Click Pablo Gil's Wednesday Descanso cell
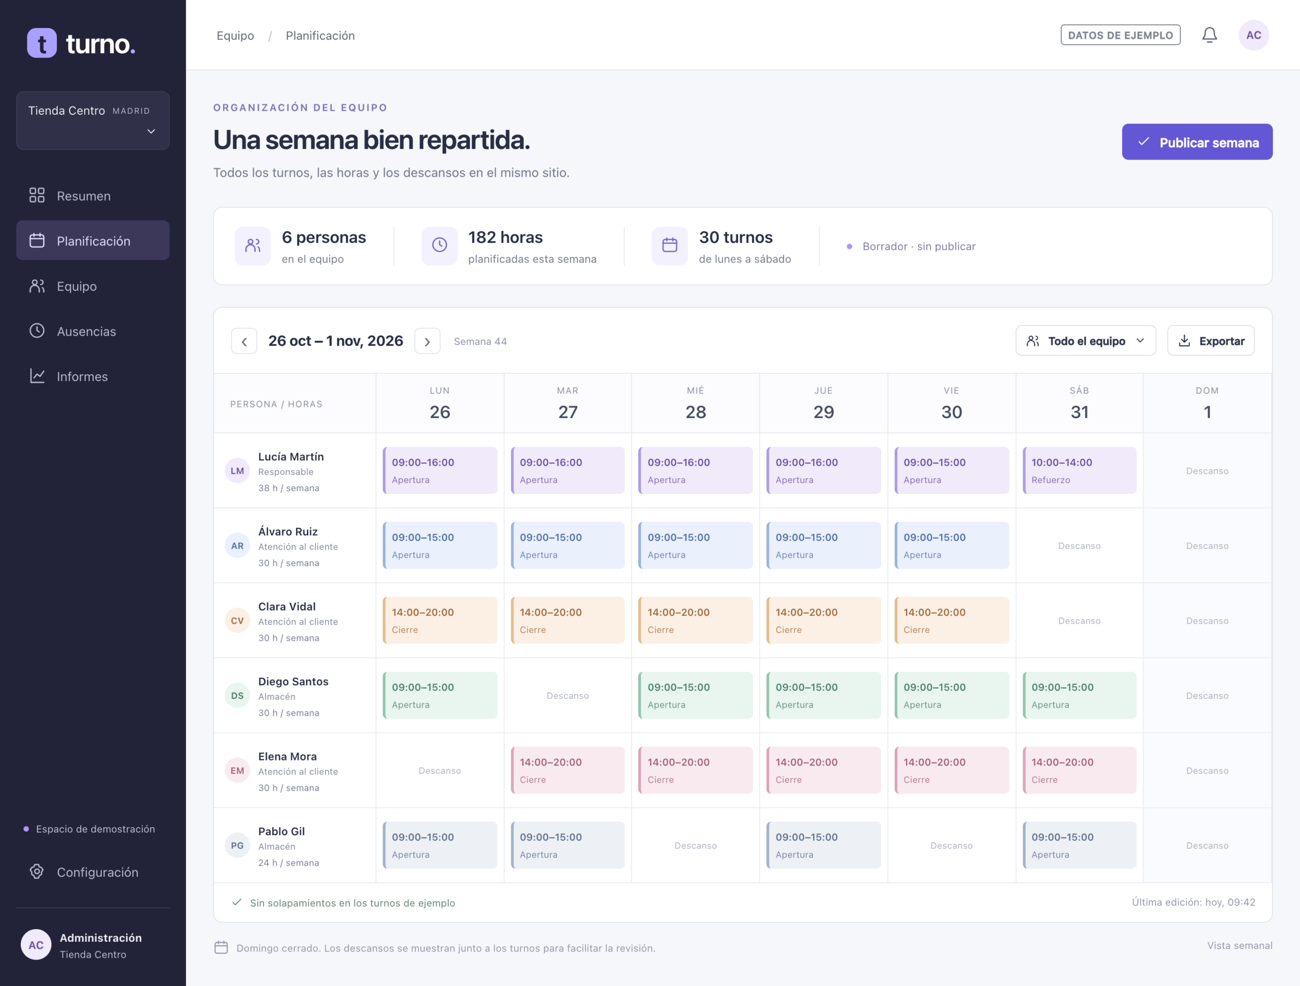The height and width of the screenshot is (986, 1300). 695,845
